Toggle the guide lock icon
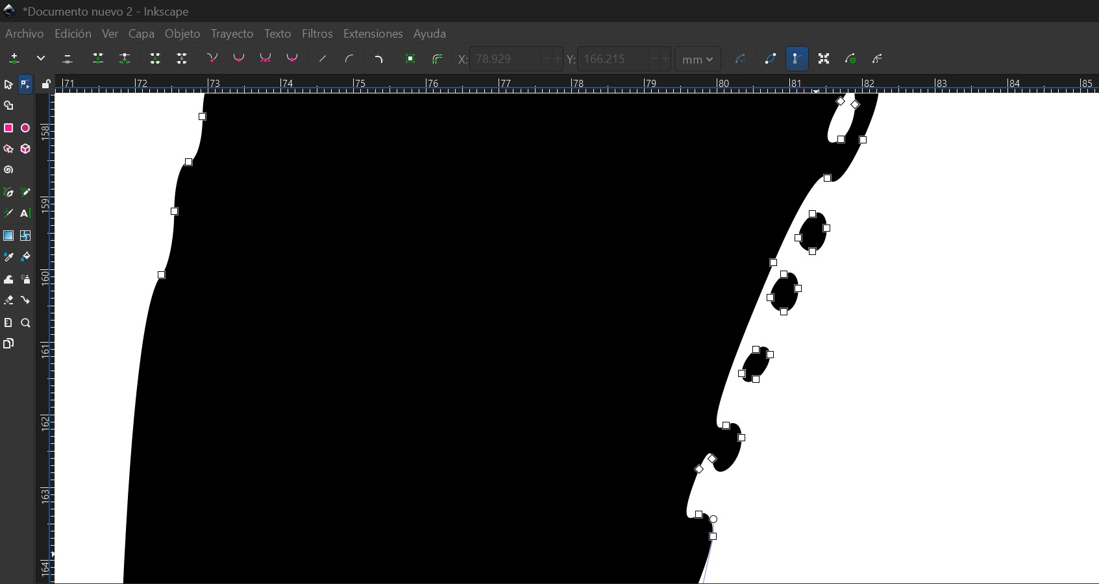This screenshot has width=1099, height=584. (x=45, y=84)
